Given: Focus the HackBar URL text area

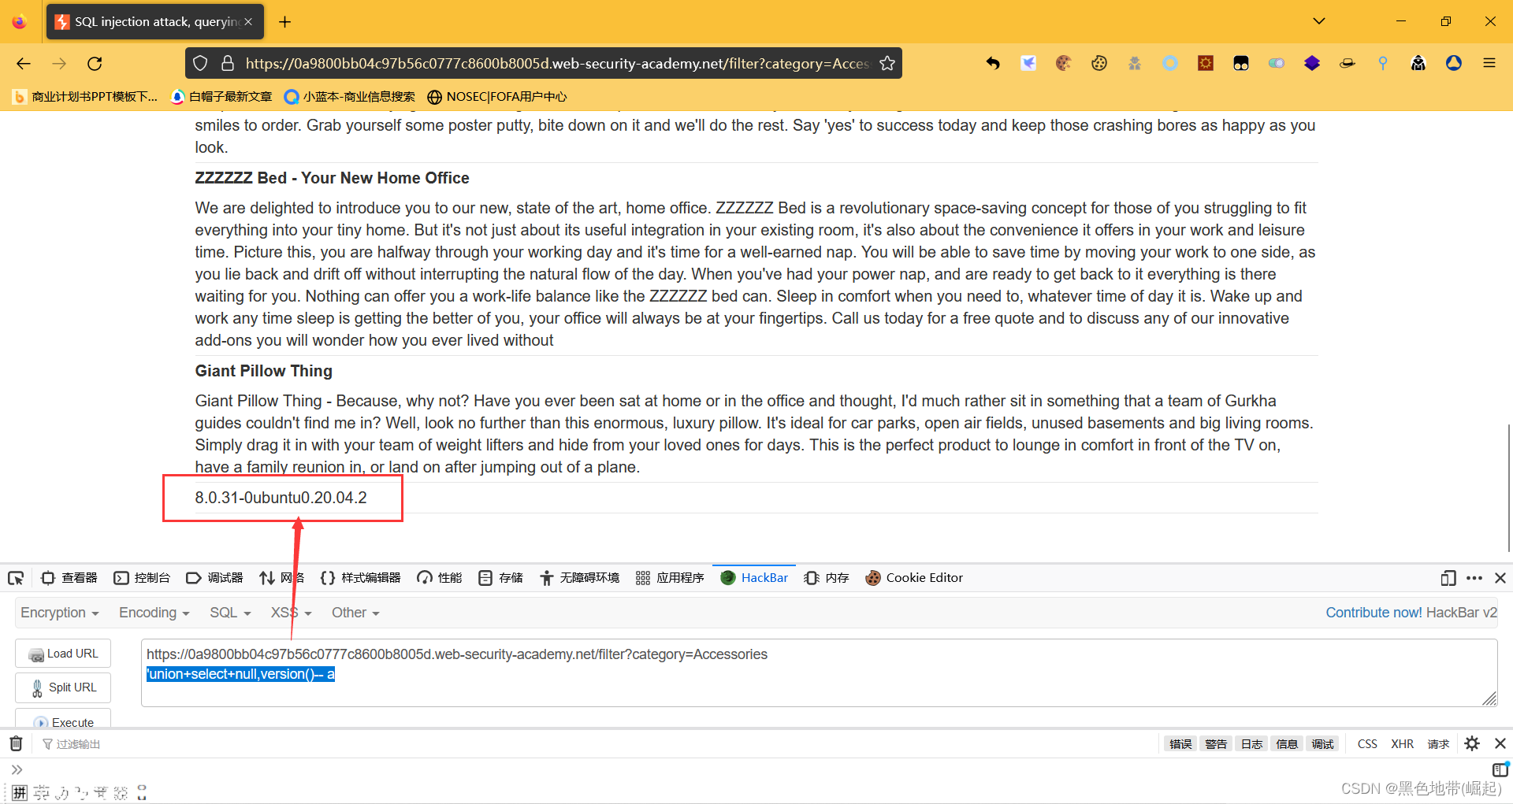Looking at the screenshot, I should (x=820, y=672).
